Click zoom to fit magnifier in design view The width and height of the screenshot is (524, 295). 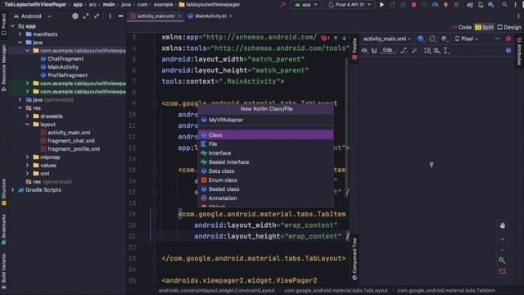[502, 261]
